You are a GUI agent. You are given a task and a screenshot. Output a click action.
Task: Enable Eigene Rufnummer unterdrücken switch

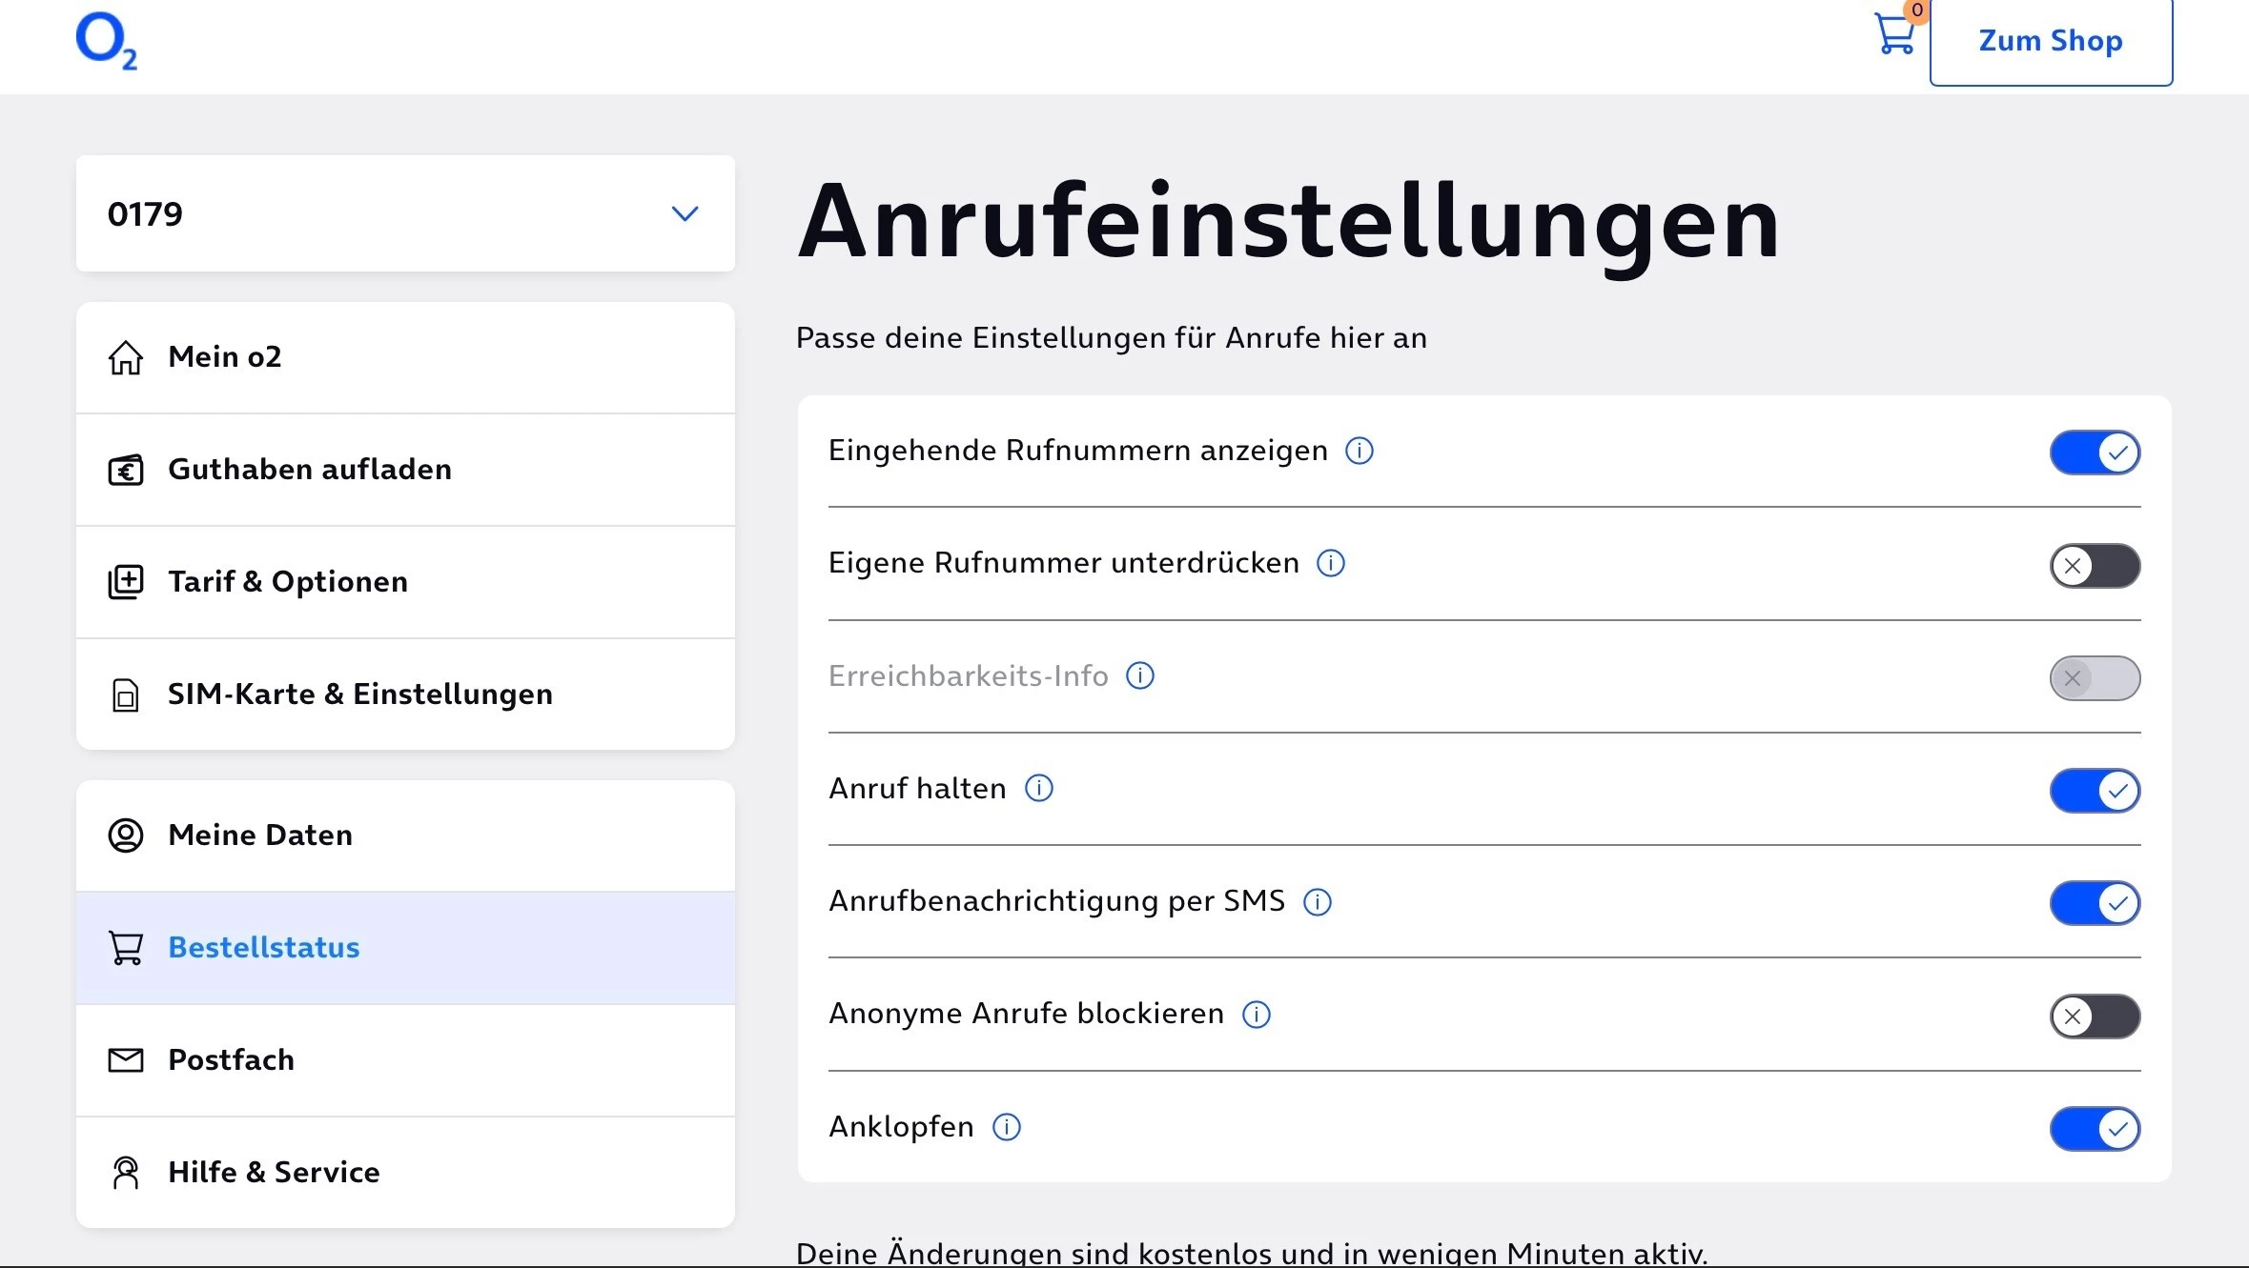pos(2094,566)
